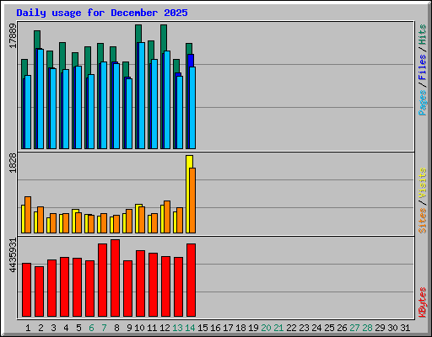Click the 'Daily usage for December 2025' title
Viewport: 432px width, 337px height.
102,13
